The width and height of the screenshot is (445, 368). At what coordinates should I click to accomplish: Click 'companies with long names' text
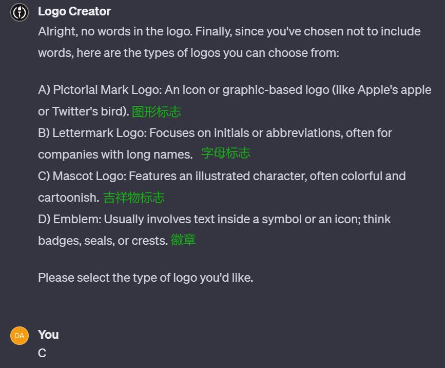coord(115,155)
